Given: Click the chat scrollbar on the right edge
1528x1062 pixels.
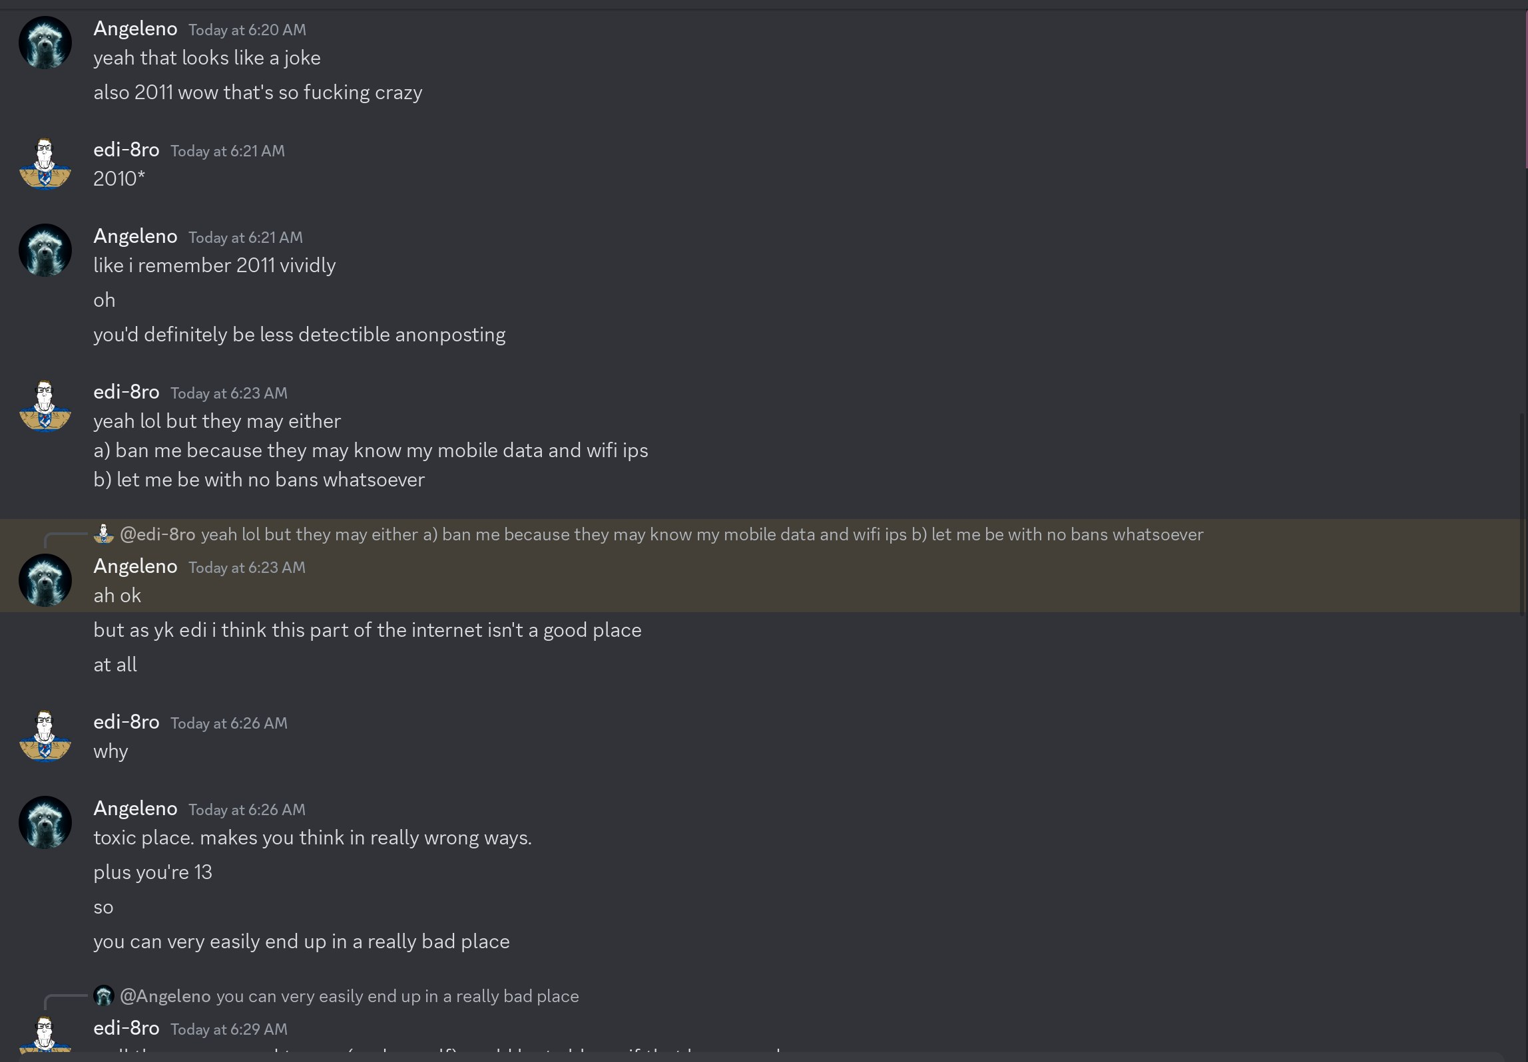Looking at the screenshot, I should 1523,512.
